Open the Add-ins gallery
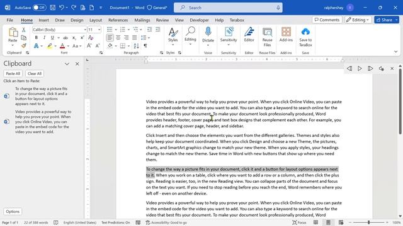This screenshot has width=403, height=226. pos(286,35)
